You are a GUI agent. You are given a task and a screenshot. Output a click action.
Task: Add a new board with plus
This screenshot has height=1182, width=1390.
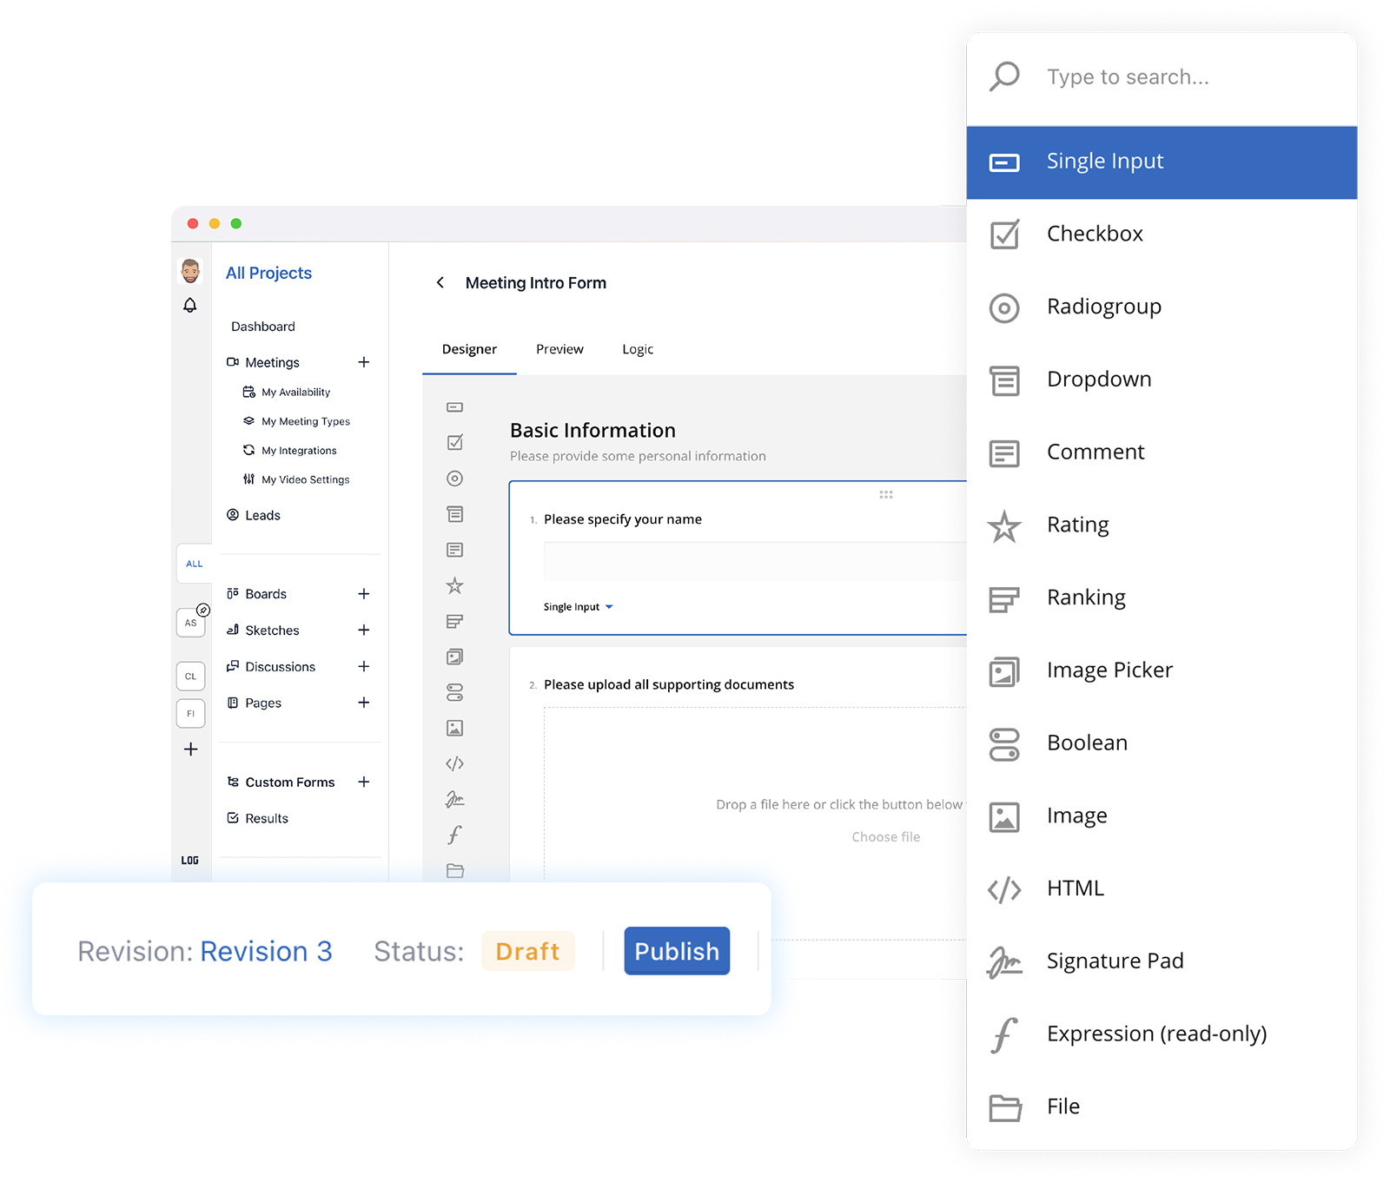point(364,594)
